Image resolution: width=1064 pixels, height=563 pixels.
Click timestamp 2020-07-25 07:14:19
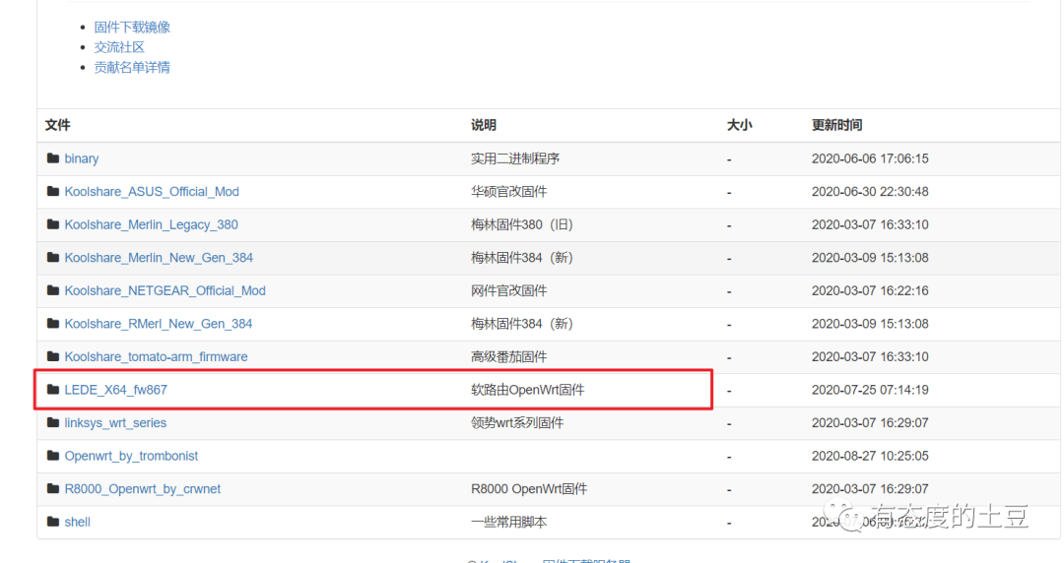click(x=870, y=390)
